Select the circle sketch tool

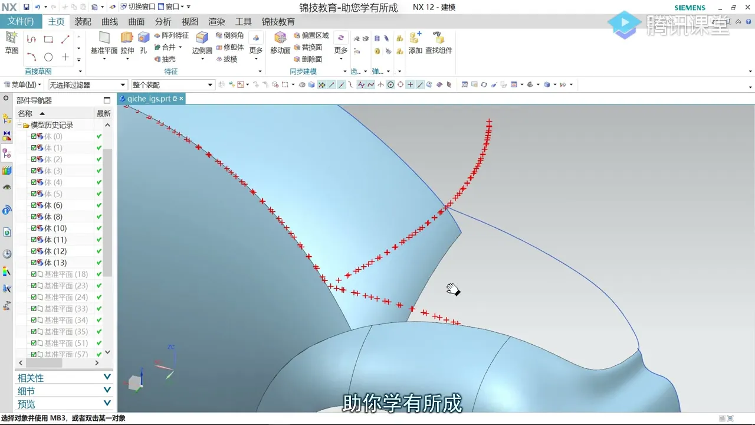coord(48,57)
